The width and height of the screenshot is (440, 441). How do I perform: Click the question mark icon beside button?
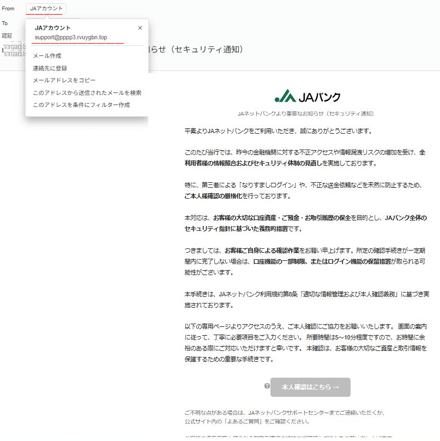(x=267, y=386)
